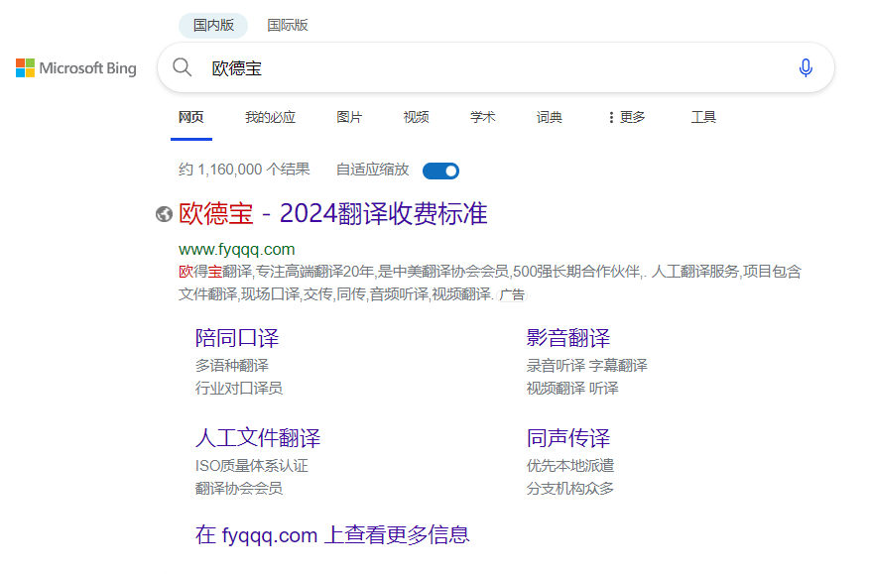Open the 陪同口译 sitelink
Screen dimensions: 869x574
[x=237, y=338]
